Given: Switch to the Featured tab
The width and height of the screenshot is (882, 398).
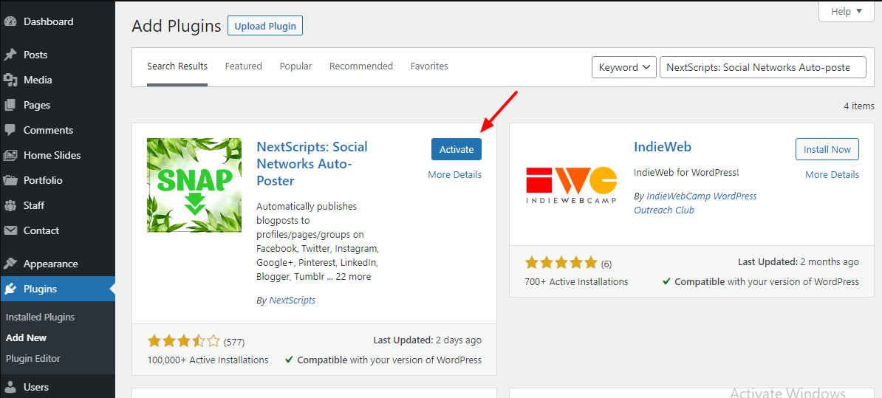Looking at the screenshot, I should coord(244,66).
